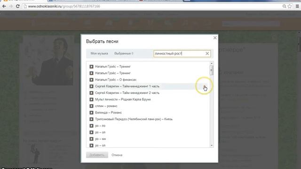
Task: Play Трипсиновый Передоз – Князь track
Action: coord(91,119)
